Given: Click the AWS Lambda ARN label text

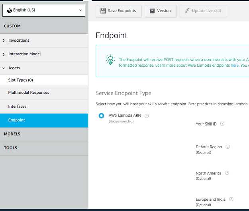Looking at the screenshot, I should [125, 116].
